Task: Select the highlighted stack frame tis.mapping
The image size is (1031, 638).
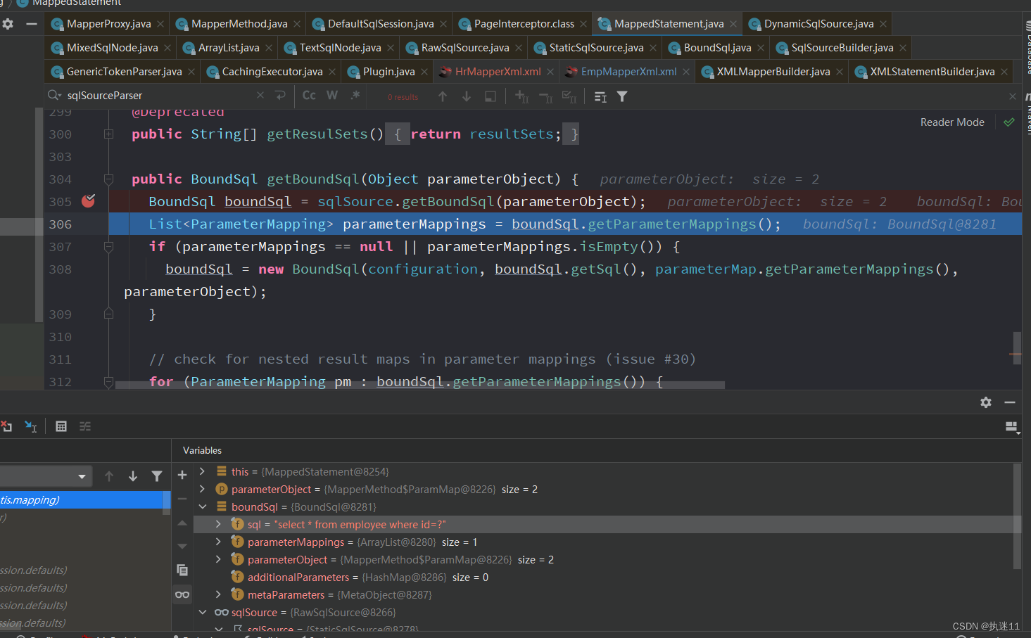Action: pyautogui.click(x=82, y=499)
